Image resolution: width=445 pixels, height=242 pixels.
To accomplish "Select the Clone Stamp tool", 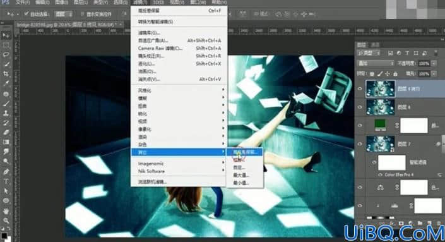I will point(6,113).
